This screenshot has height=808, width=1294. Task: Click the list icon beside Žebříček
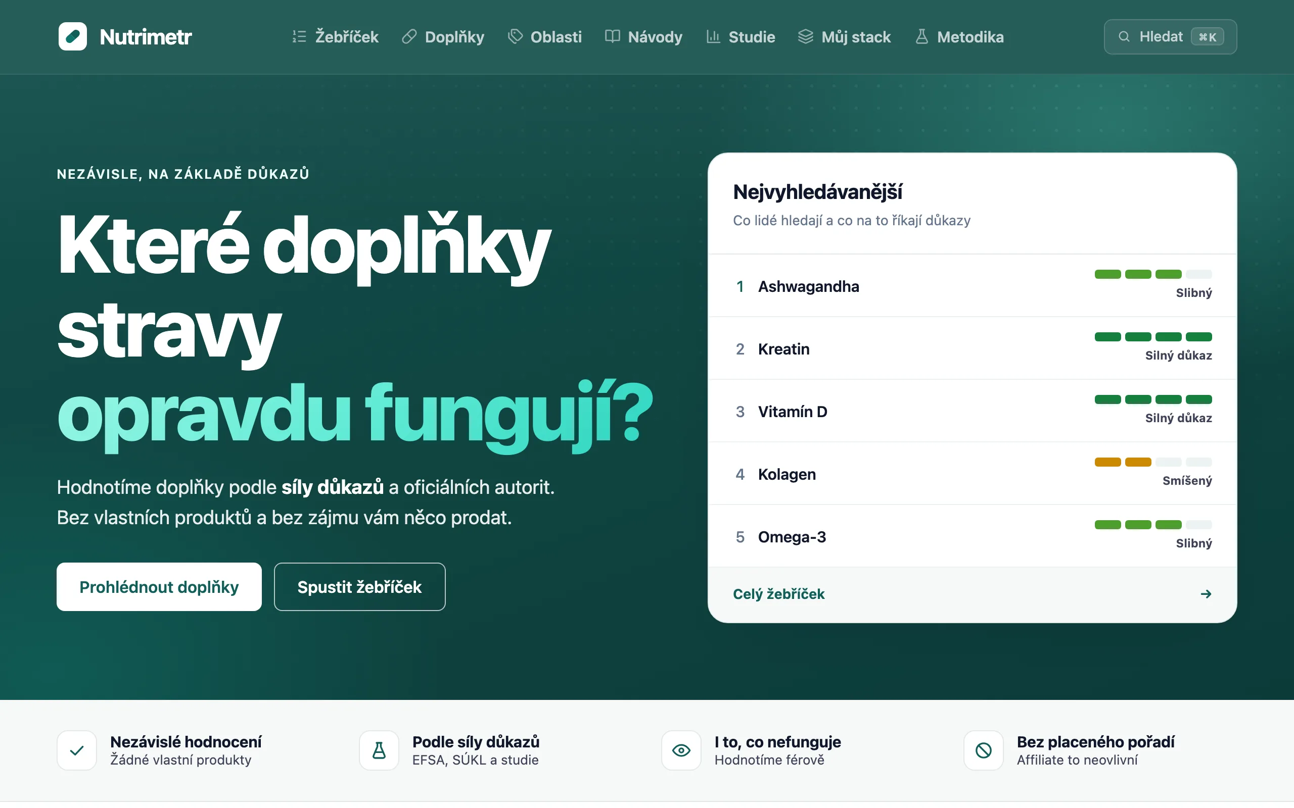point(299,36)
